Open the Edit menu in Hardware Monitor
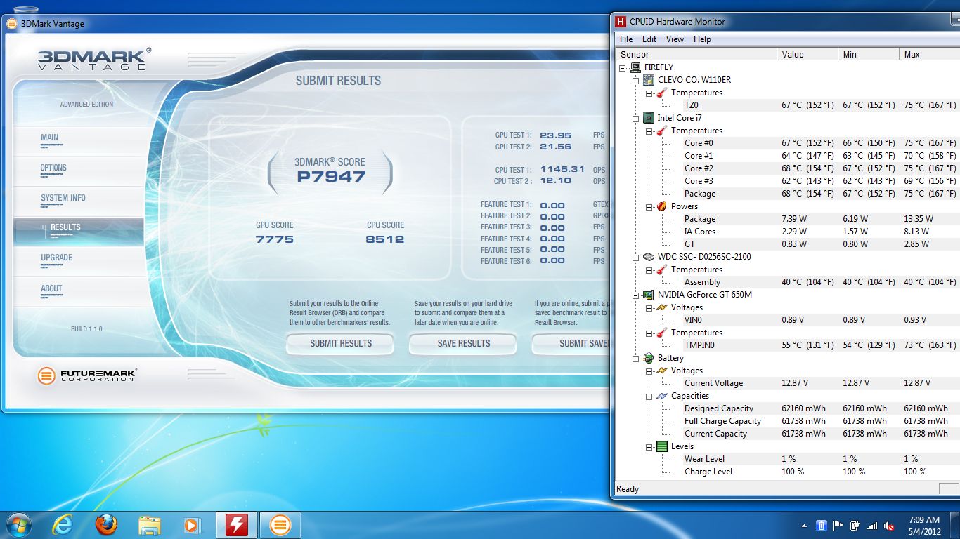Image resolution: width=960 pixels, height=539 pixels. [x=649, y=39]
